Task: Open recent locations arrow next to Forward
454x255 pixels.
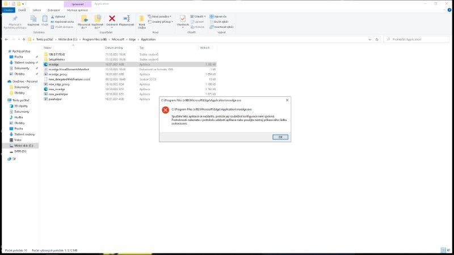Action: click(19, 39)
